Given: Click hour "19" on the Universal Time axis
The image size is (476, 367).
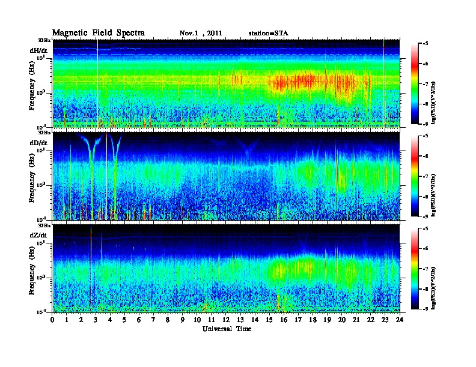Looking at the screenshot, I should pos(327,320).
